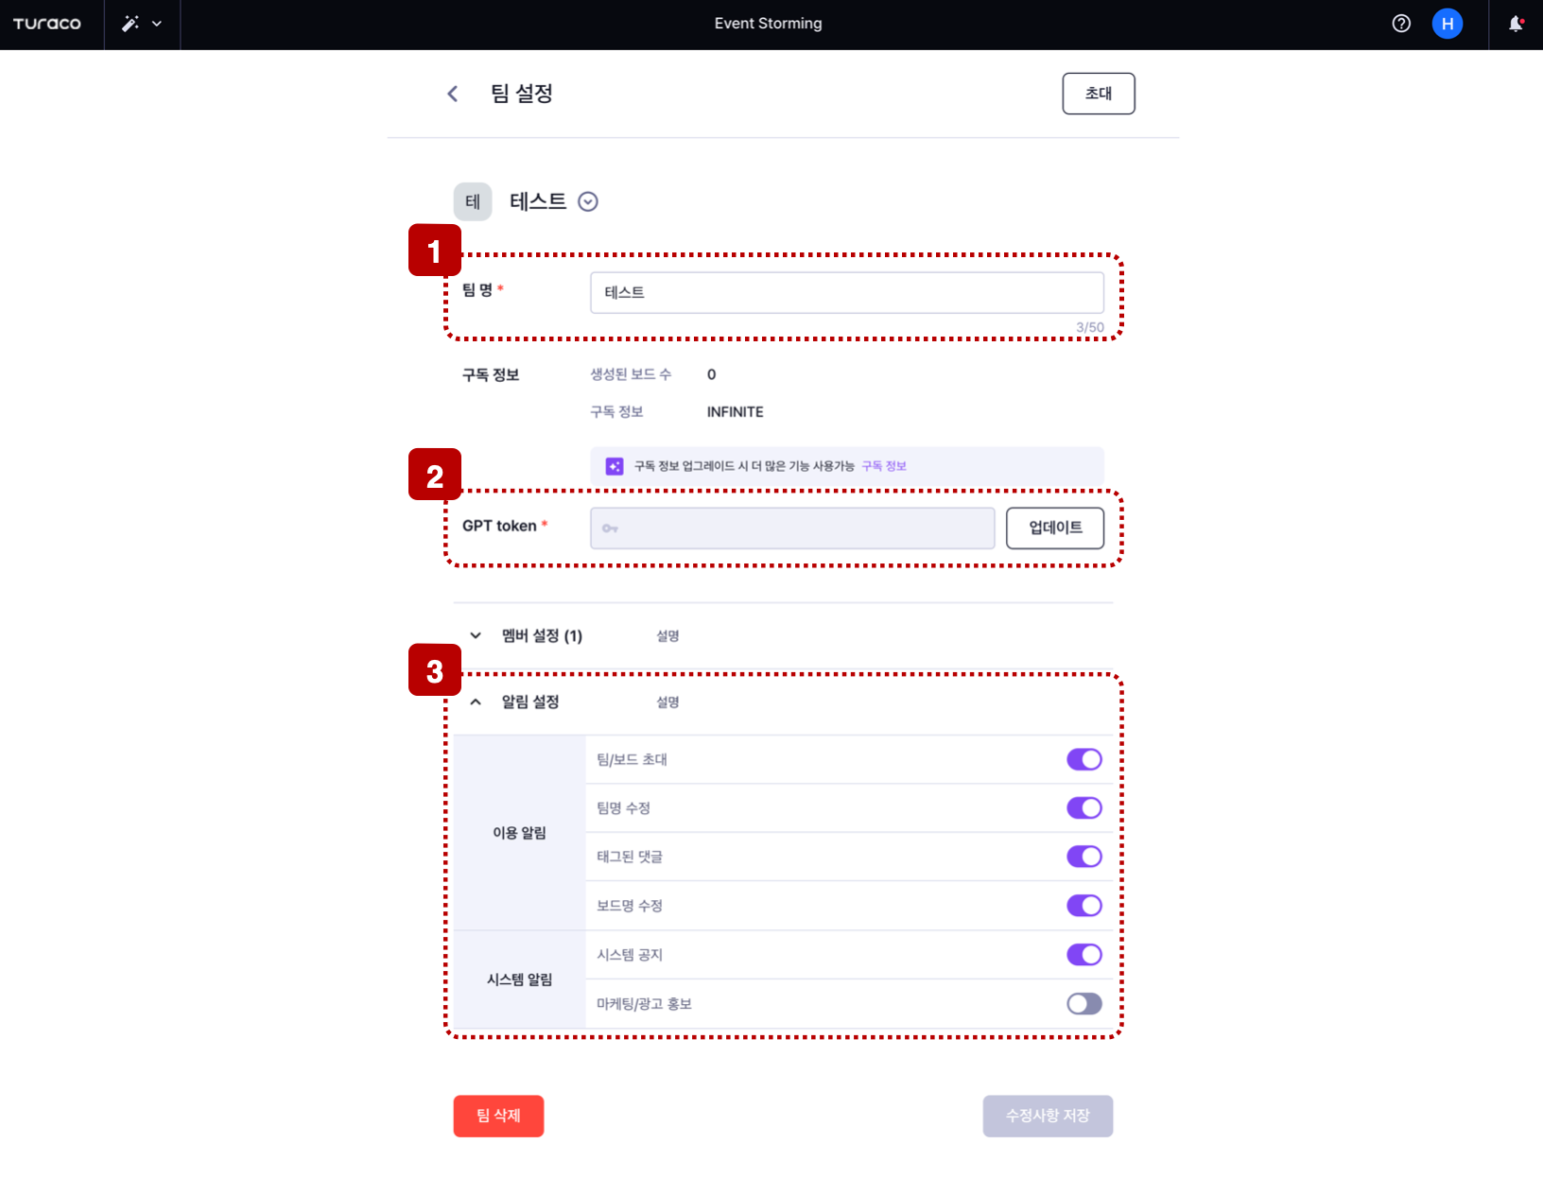This screenshot has width=1543, height=1178.
Task: Click the 업데이트 button
Action: click(x=1054, y=528)
